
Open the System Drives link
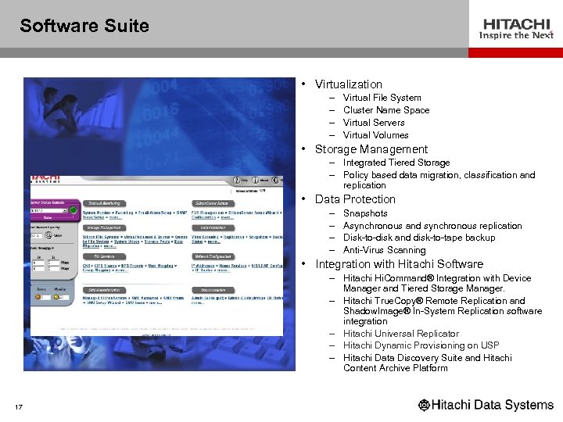pos(127,241)
